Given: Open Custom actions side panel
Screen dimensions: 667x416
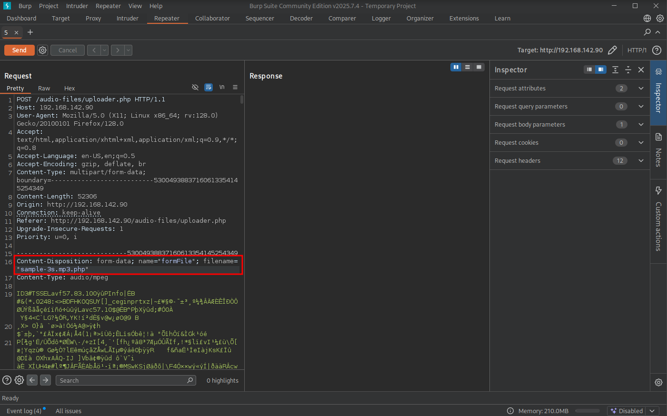Looking at the screenshot, I should click(x=658, y=219).
